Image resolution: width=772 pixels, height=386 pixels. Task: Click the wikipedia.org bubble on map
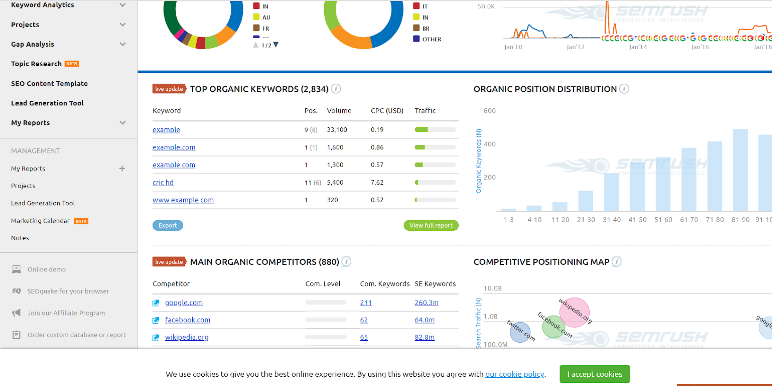tap(574, 312)
